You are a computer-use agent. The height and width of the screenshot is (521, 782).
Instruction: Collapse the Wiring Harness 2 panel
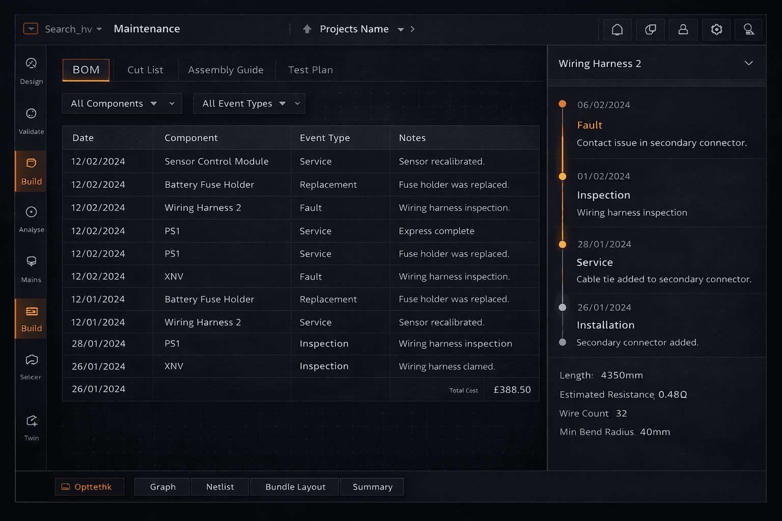coord(748,64)
